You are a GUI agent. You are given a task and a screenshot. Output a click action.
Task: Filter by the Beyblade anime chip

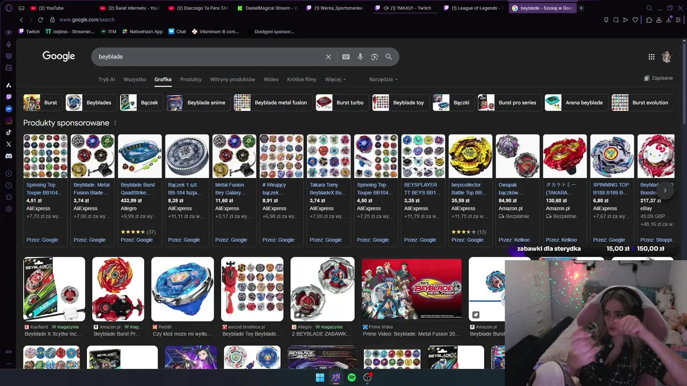[x=198, y=102]
